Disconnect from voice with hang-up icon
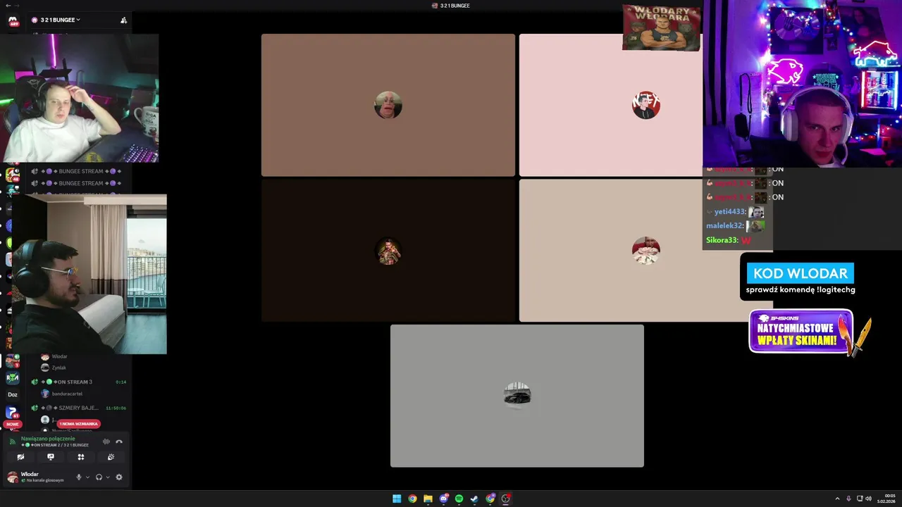 tap(119, 442)
